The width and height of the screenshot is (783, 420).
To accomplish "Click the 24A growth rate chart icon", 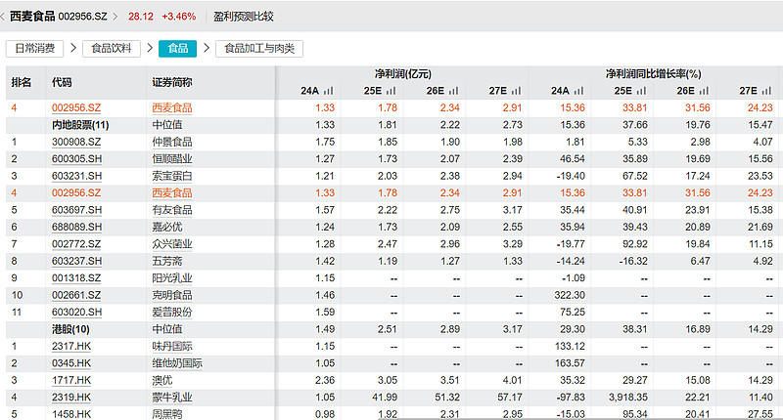I will click(x=578, y=91).
